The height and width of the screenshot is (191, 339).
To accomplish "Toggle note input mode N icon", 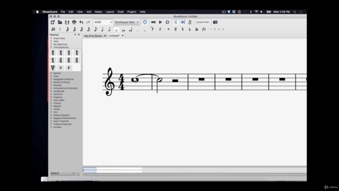I will [x=53, y=29].
